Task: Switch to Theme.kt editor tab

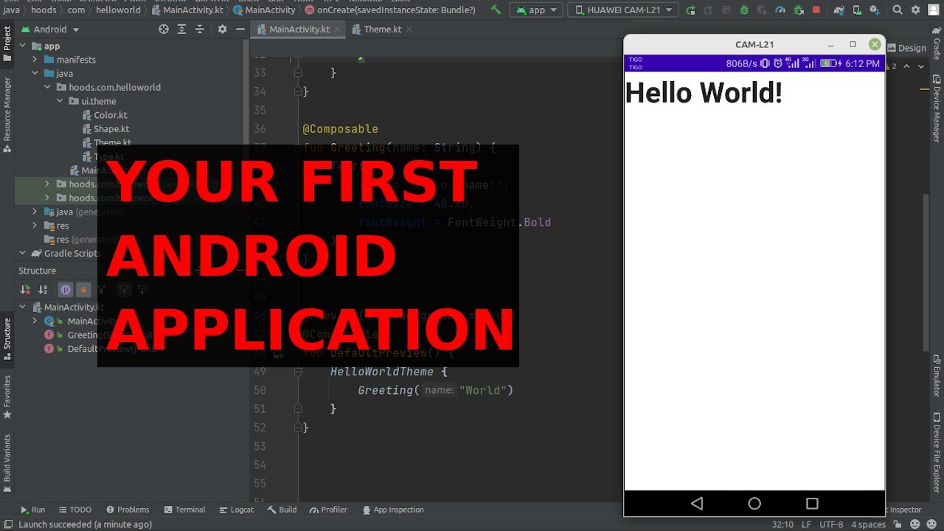Action: 376,29
